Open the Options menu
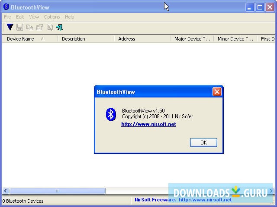This screenshot has width=277, height=207. (x=52, y=17)
